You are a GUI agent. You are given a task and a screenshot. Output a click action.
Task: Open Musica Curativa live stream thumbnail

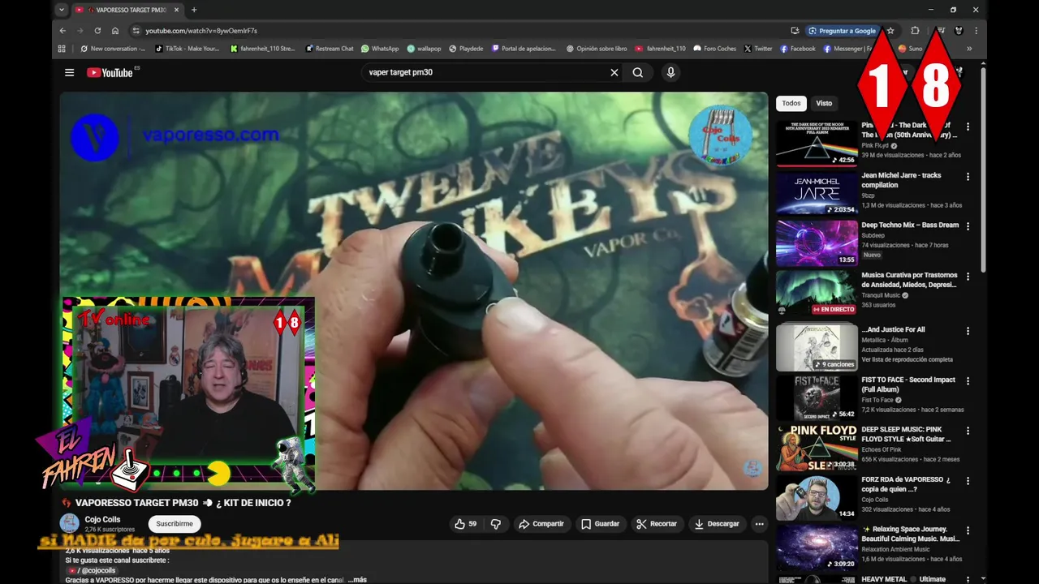click(x=817, y=293)
